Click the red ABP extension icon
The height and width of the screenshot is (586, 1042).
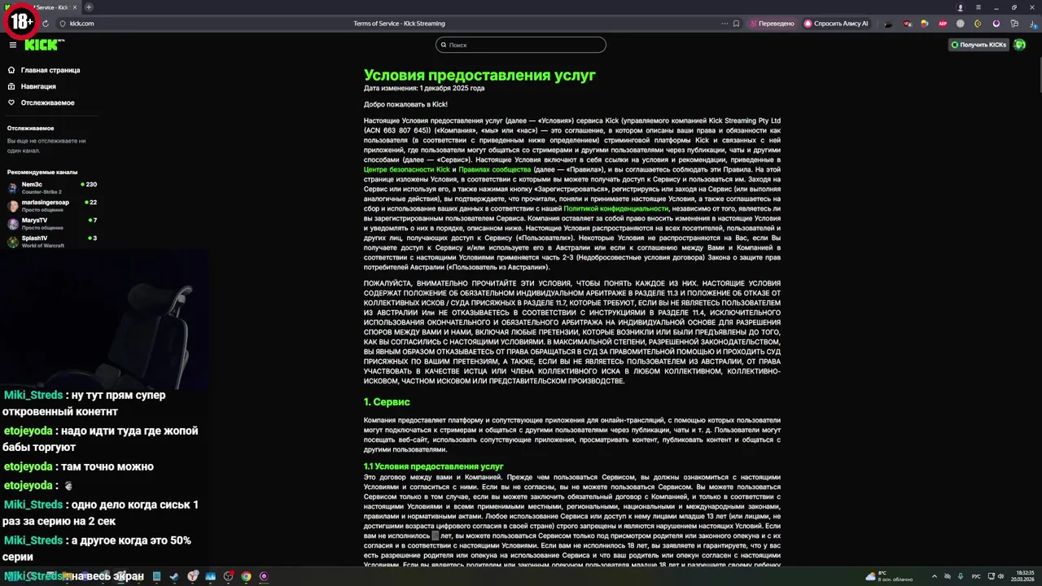(x=943, y=24)
